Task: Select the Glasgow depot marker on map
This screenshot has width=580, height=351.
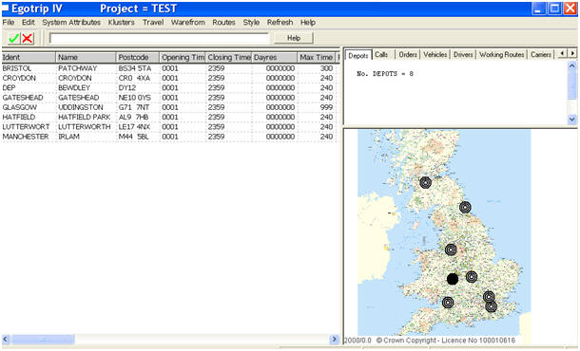Action: 425,182
